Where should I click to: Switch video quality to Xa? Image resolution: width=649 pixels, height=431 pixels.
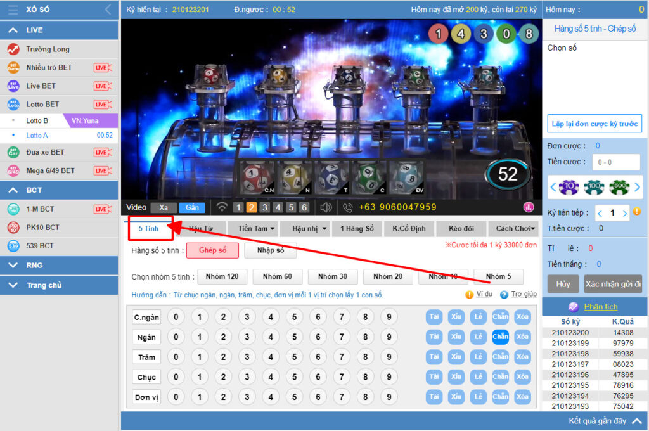pyautogui.click(x=164, y=207)
